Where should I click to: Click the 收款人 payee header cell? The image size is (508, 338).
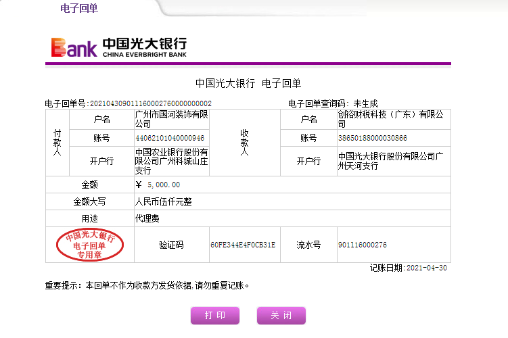click(x=245, y=143)
